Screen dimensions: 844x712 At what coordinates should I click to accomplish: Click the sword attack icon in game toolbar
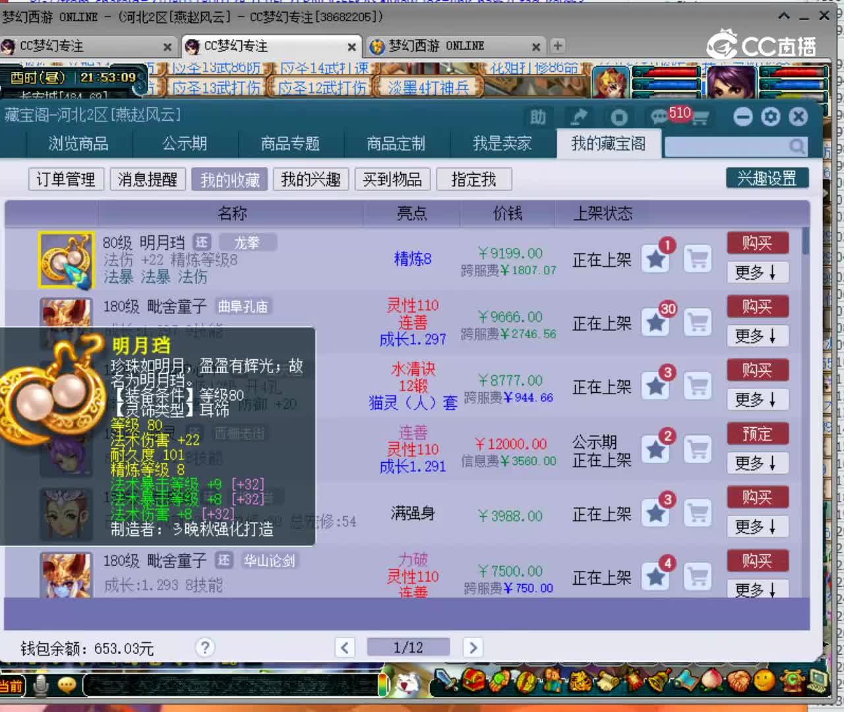coord(446,680)
